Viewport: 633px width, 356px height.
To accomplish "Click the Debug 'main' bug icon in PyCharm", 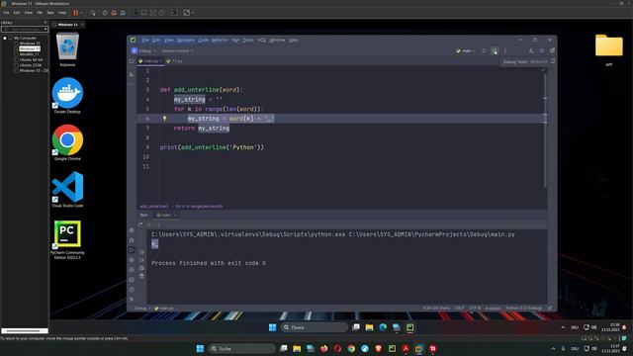I will (x=495, y=50).
